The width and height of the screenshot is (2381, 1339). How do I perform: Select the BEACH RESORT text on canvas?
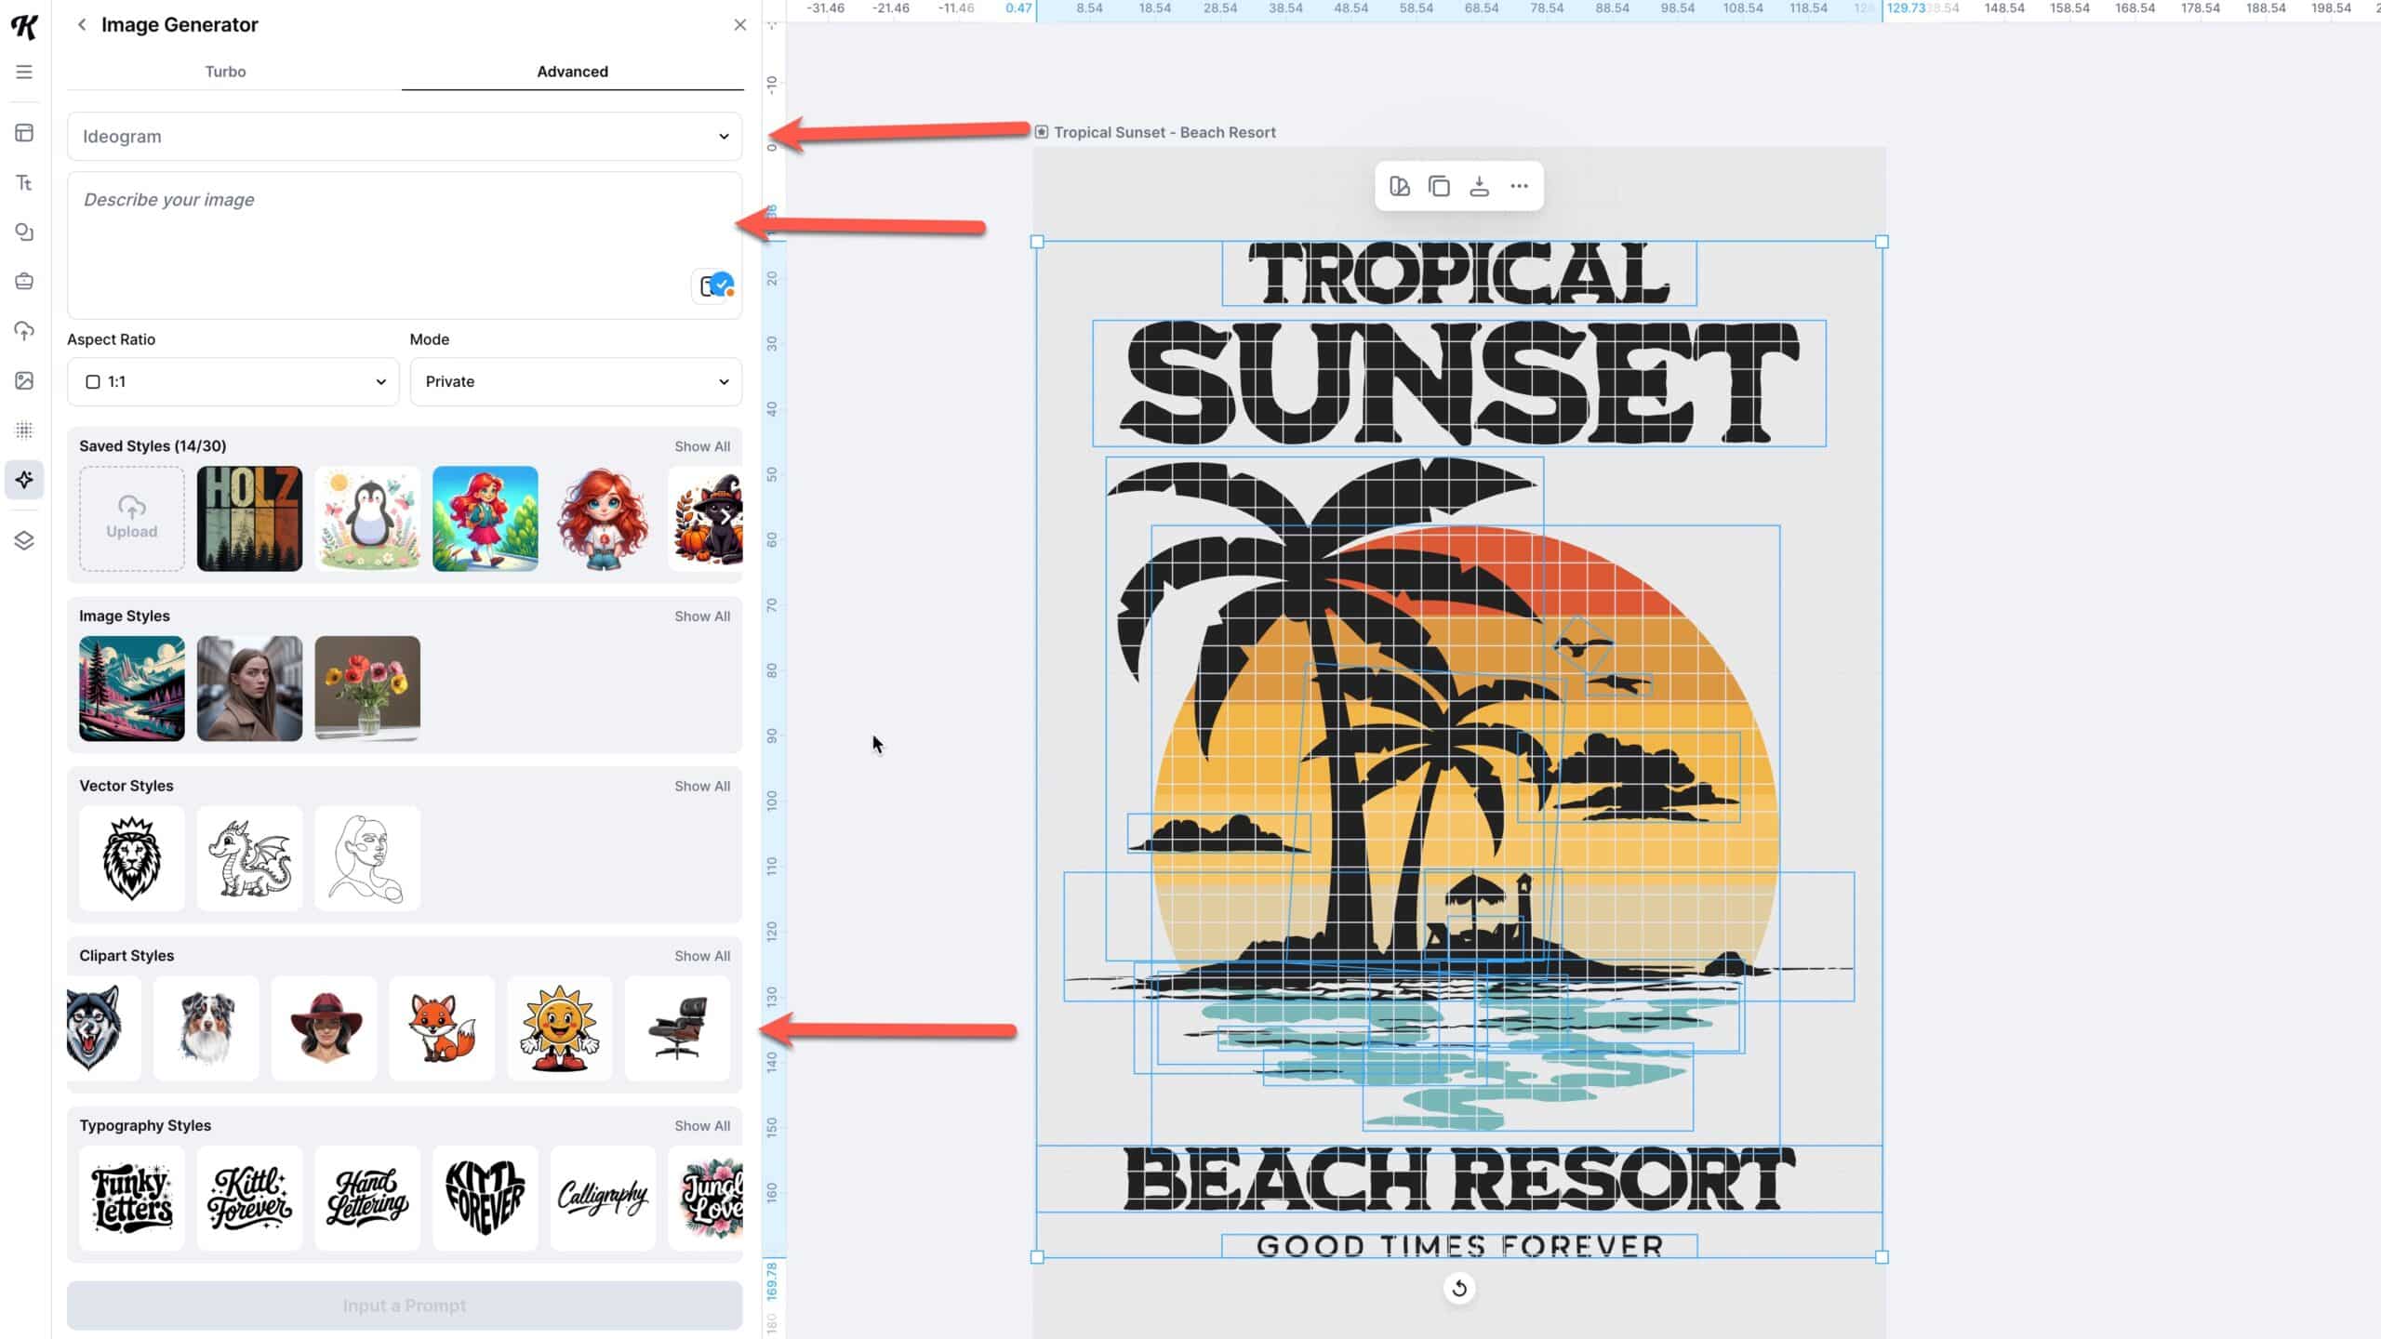click(1459, 1179)
